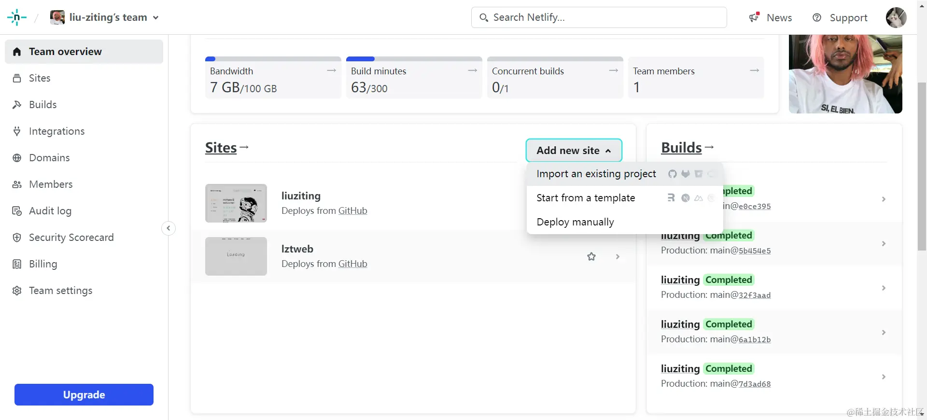Click the Billing receipt icon
The image size is (927, 420).
[x=17, y=264]
